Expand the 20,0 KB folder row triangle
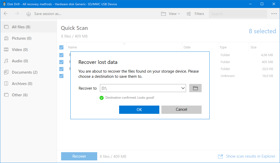 click(70, 69)
